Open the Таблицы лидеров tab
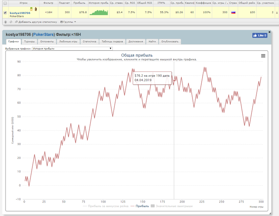 112,42
